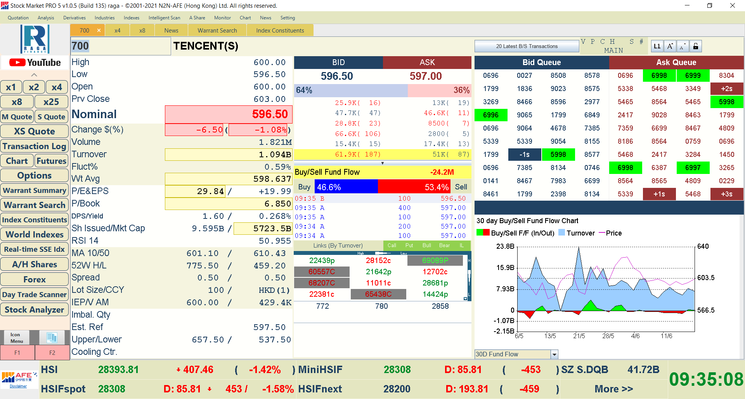Screen dimensions: 745x399
Task: Click the unlock padlock icon
Action: (x=696, y=46)
